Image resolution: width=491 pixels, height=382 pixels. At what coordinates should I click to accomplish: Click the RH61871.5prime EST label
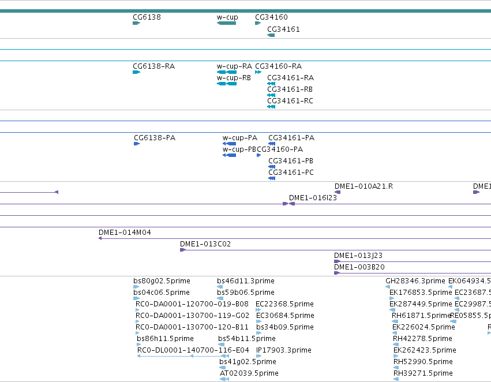pos(421,316)
